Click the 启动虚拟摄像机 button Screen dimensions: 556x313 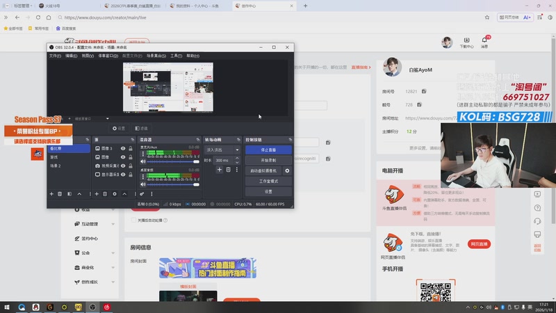[263, 170]
